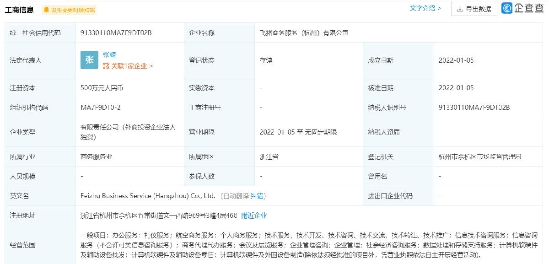
Task: Click the 参保人数 label cell
Action: pyautogui.click(x=219, y=176)
